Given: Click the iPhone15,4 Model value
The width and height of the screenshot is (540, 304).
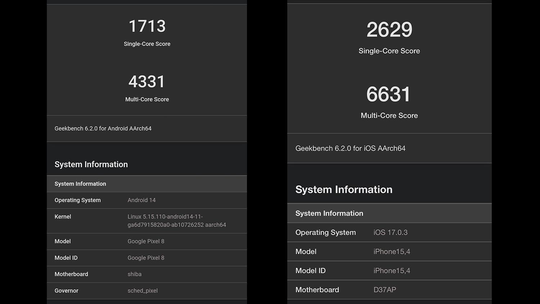Looking at the screenshot, I should [392, 252].
